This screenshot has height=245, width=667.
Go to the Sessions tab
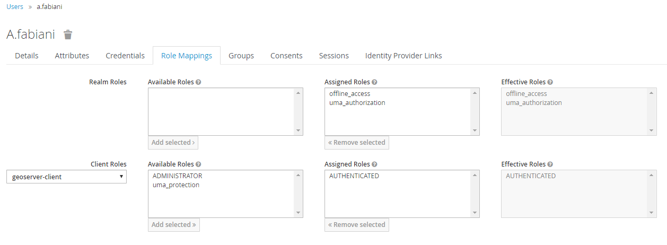[334, 56]
